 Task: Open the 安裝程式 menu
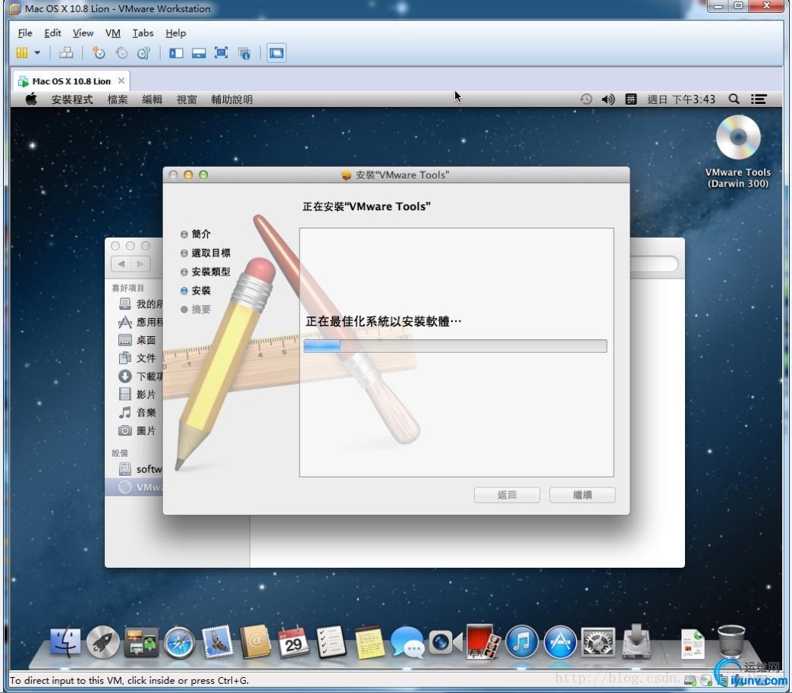[x=72, y=99]
